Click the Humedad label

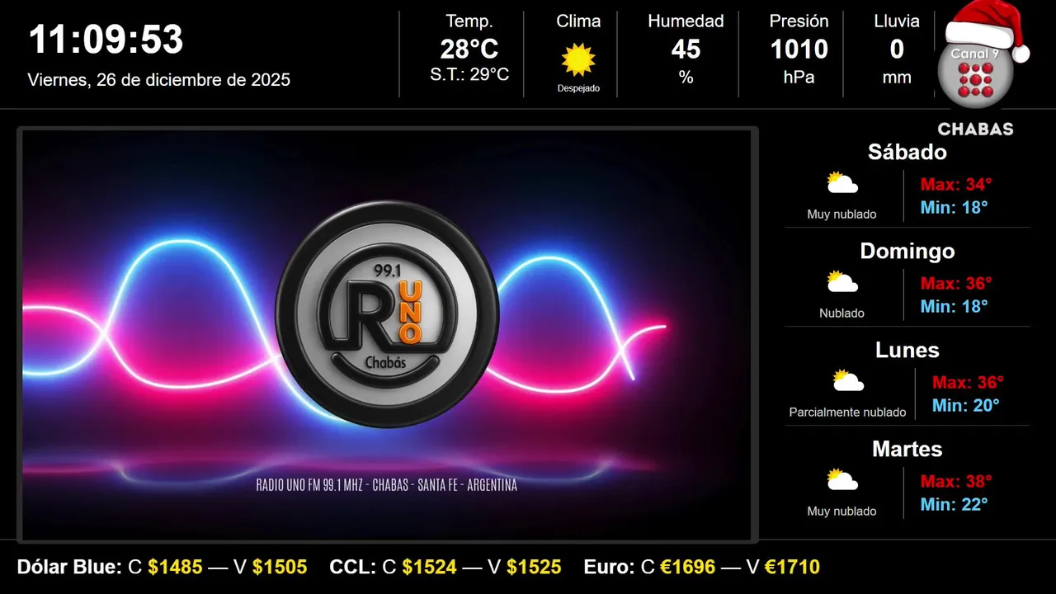click(x=686, y=21)
